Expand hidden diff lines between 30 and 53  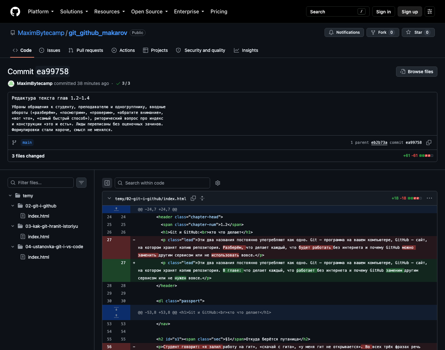coord(116,312)
